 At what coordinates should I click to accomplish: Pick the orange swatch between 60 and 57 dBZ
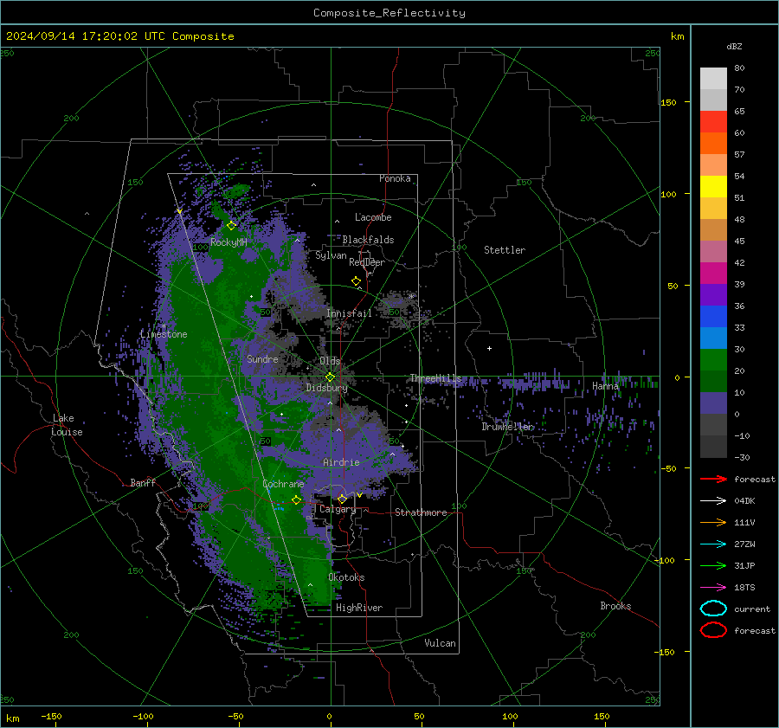[x=713, y=144]
